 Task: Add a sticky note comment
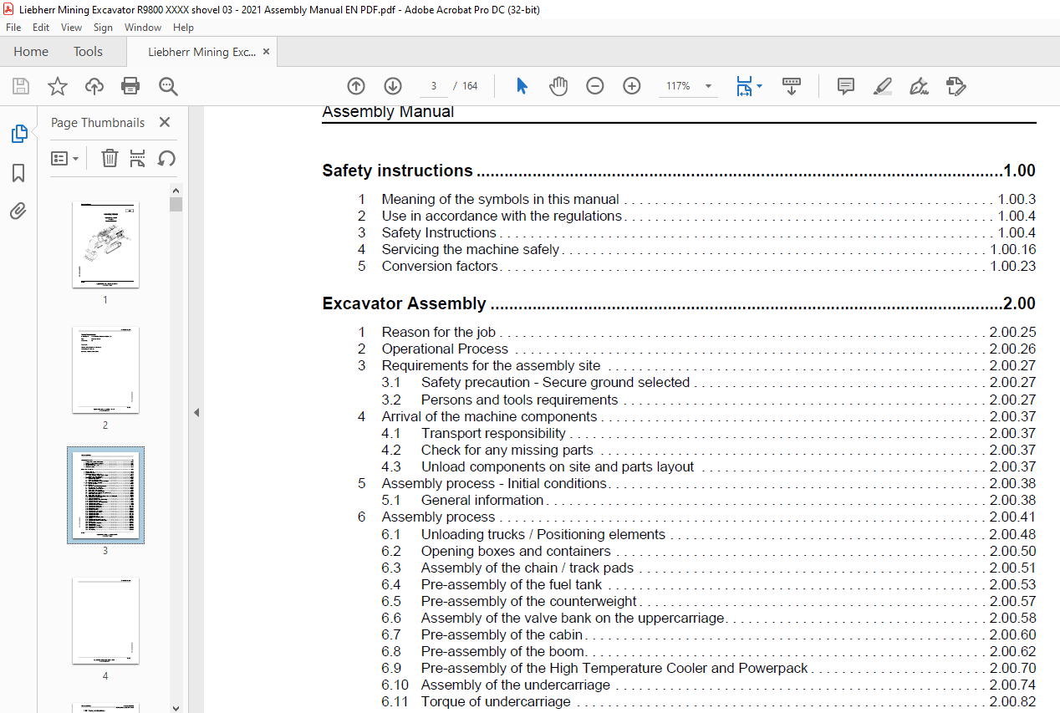coord(846,86)
